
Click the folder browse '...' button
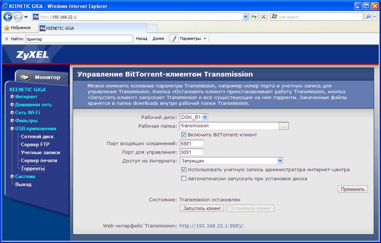point(284,126)
